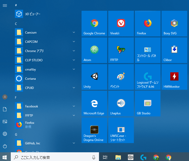Click the Windows Start button
Image resolution: width=189 pixels, height=161 pixels.
[5, 157]
